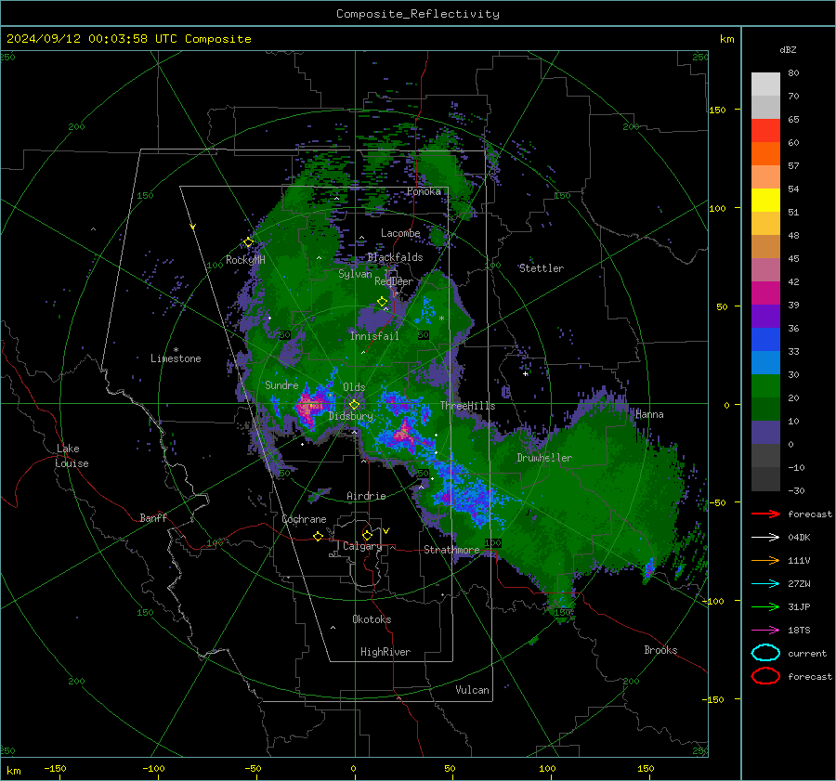Click the orange 111V arrow icon
The width and height of the screenshot is (836, 781).
pyautogui.click(x=765, y=560)
